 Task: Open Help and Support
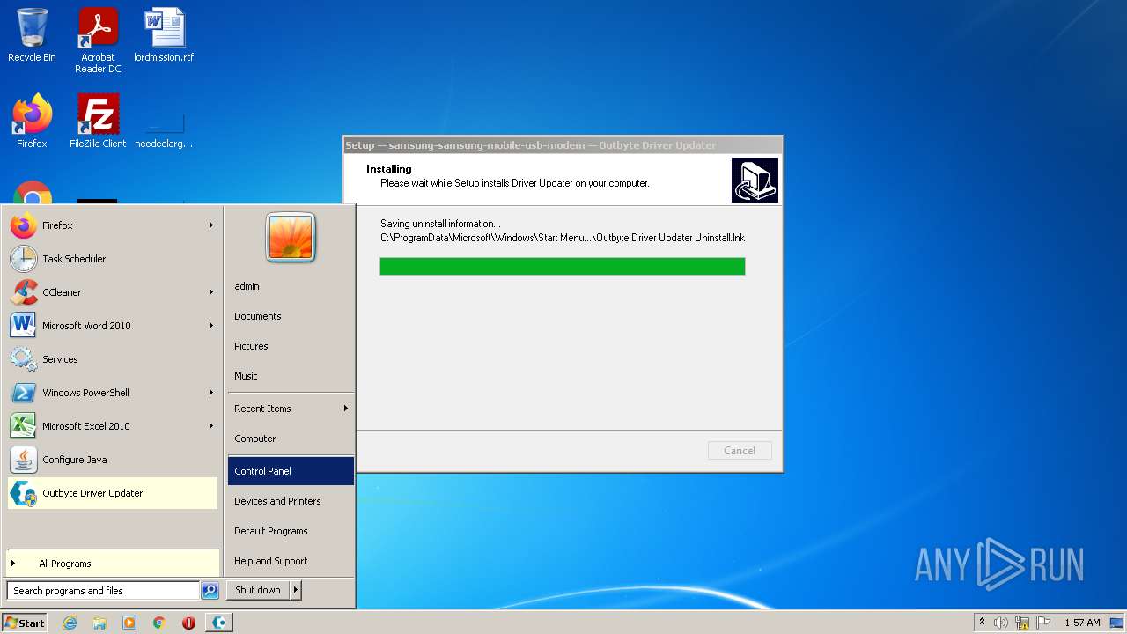tap(291, 561)
